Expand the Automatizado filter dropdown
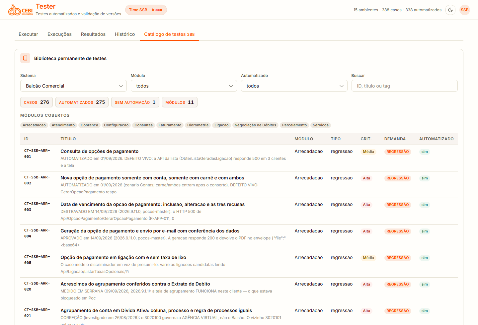The image size is (478, 325). click(294, 86)
